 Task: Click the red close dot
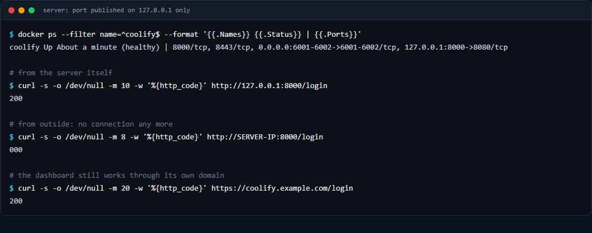11,10
